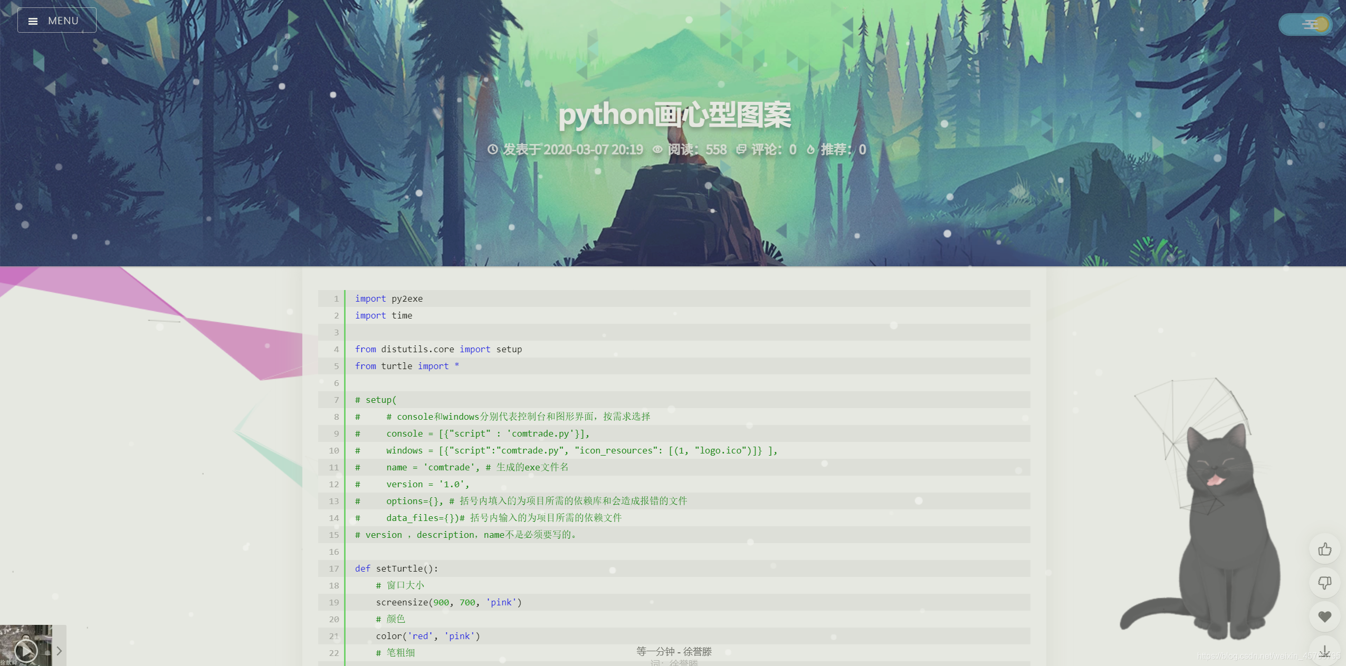Click the thumbs-up recommend icon

click(x=1324, y=549)
